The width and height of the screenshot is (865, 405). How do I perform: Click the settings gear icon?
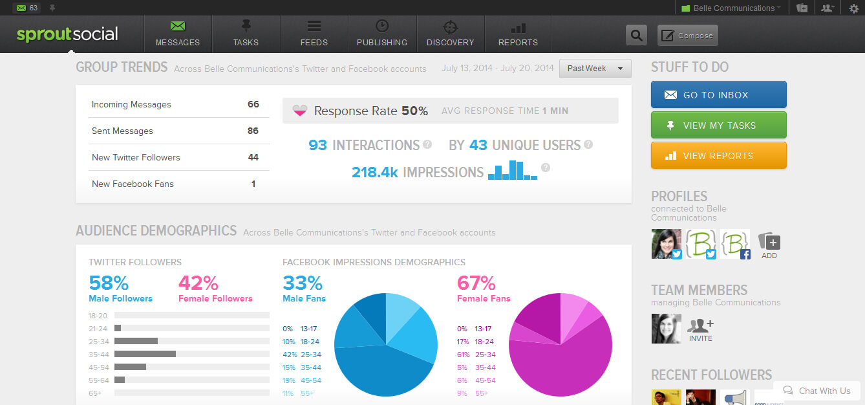point(853,8)
